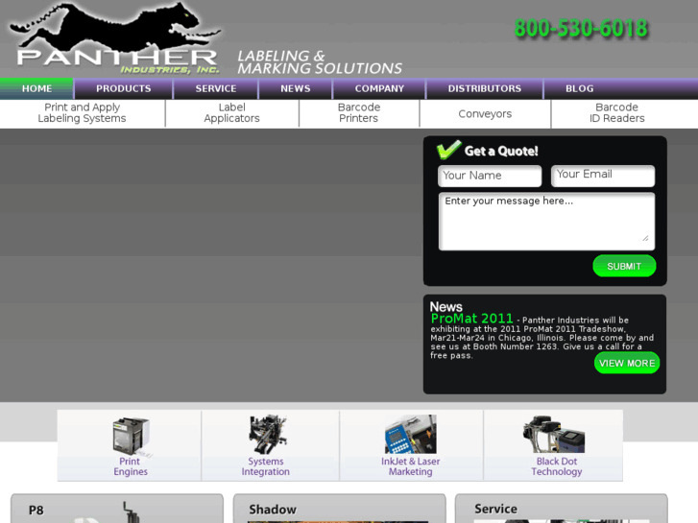
Task: Click the VIEW MORE news button
Action: click(627, 363)
